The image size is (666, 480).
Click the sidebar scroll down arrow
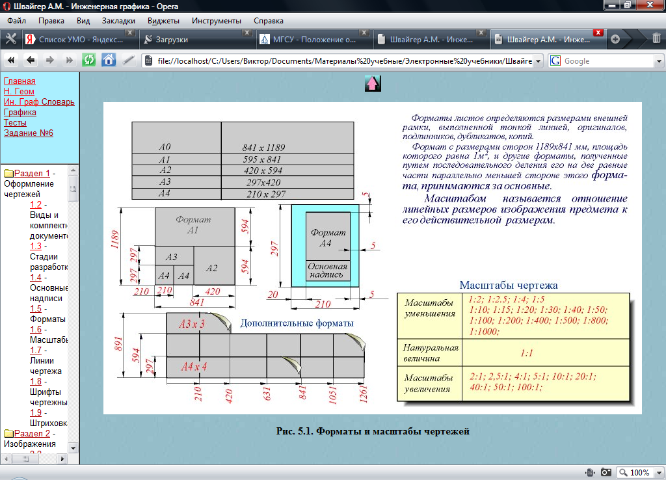pos(73,448)
